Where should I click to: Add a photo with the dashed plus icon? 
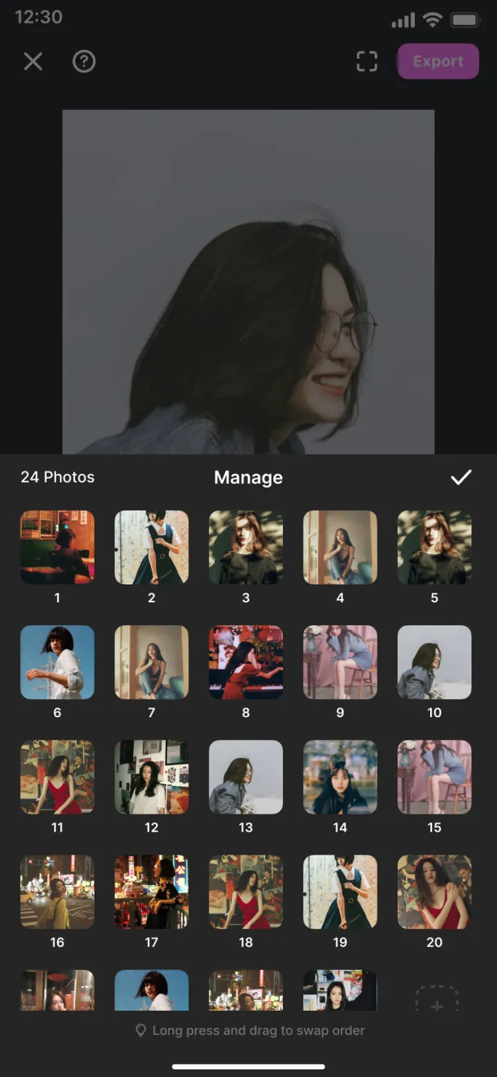pyautogui.click(x=437, y=998)
